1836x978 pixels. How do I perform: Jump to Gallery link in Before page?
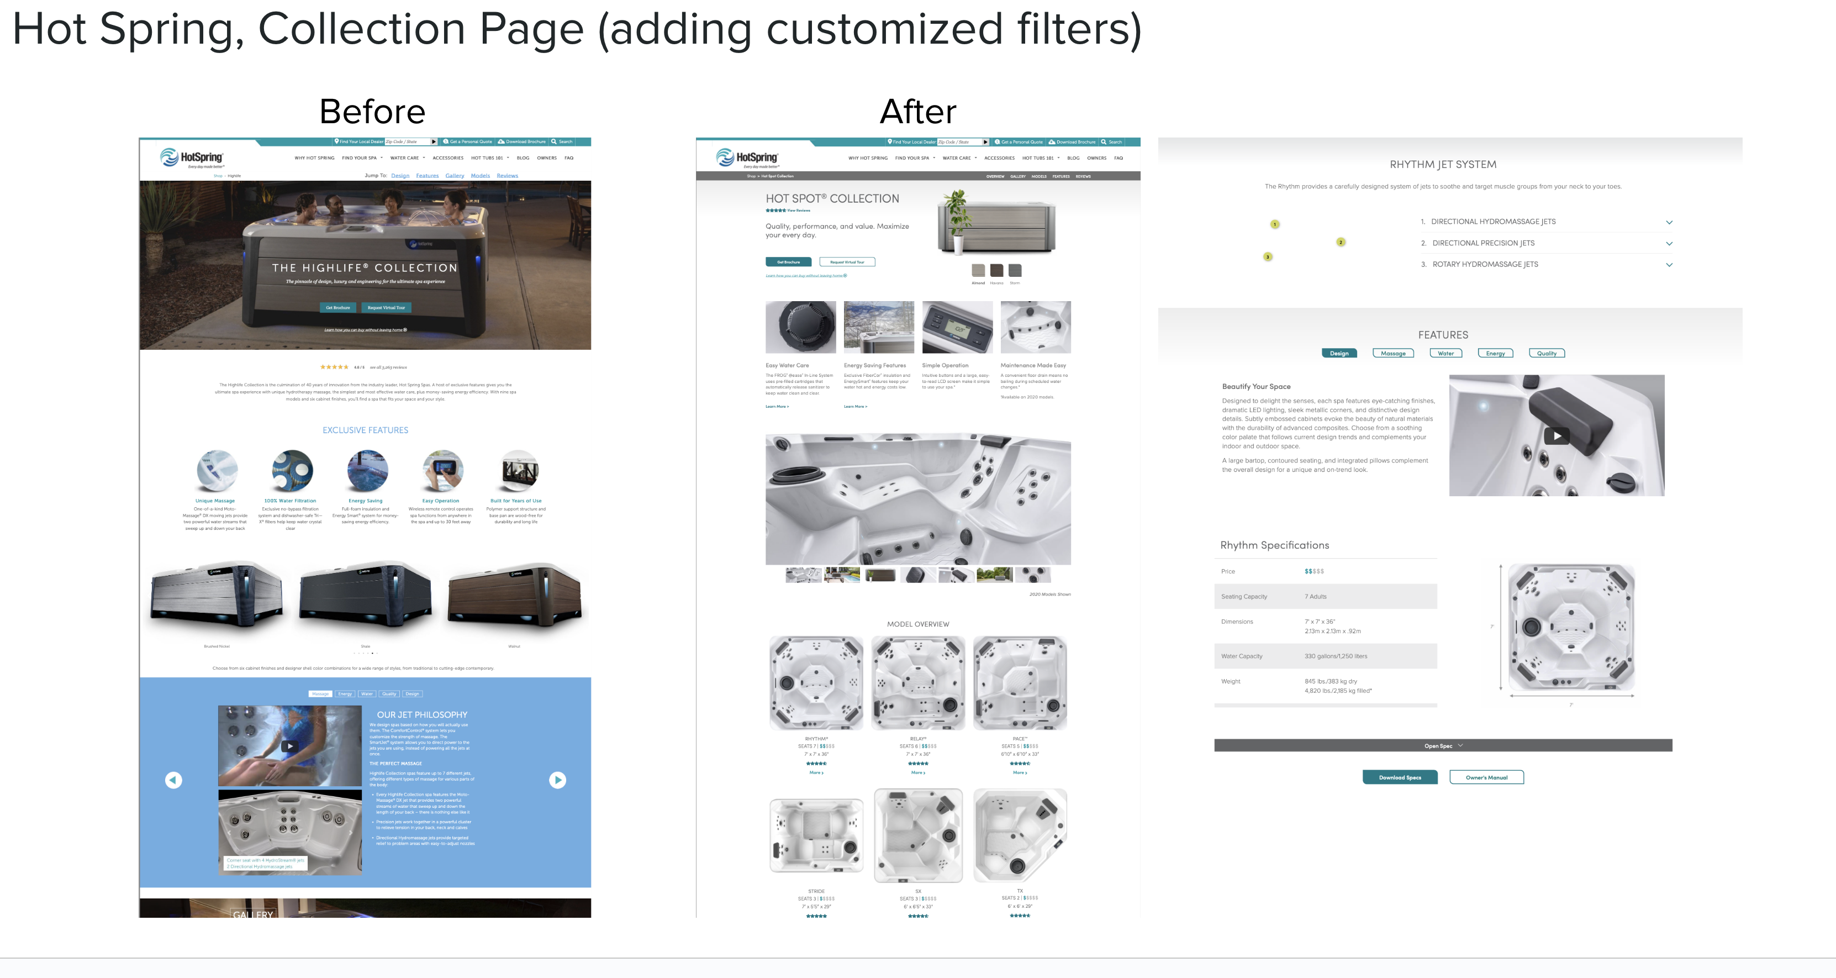[x=455, y=175]
